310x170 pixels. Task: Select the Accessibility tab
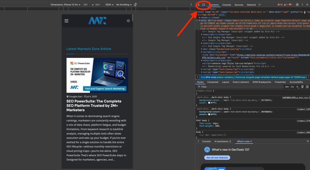(296, 82)
